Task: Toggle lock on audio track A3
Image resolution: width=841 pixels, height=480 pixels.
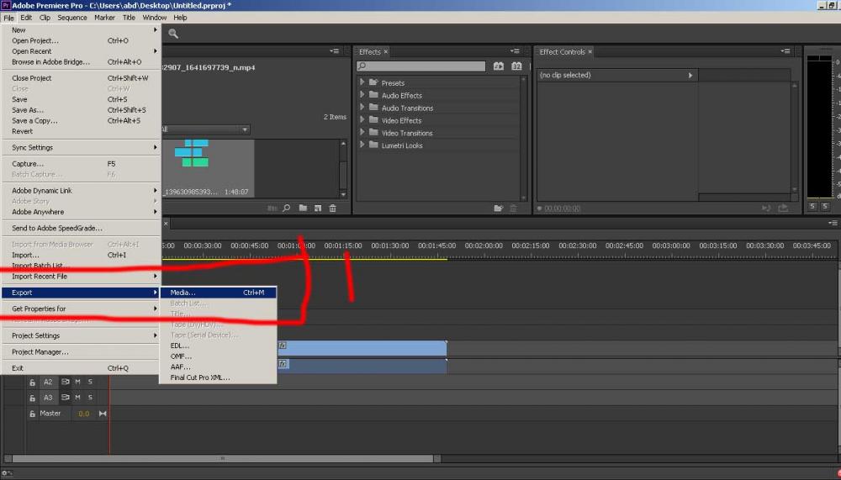Action: coord(32,398)
